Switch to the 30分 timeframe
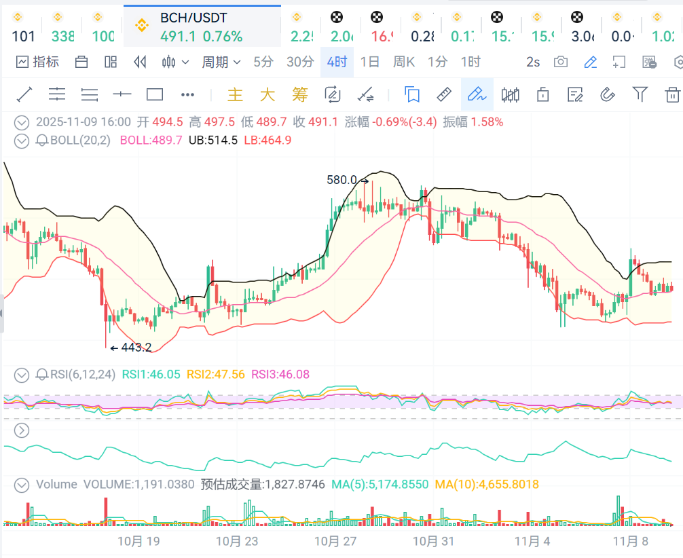This screenshot has height=558, width=683. 300,62
